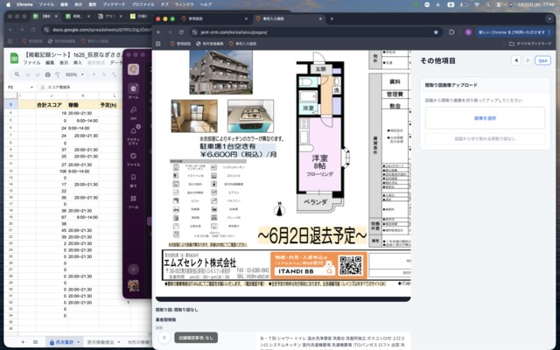Close the first Sheets tab in back window
This screenshot has height=350, width=560.
click(x=56, y=17)
